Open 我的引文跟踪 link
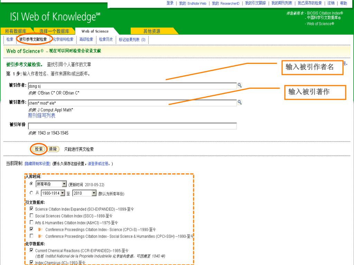 (255, 3)
